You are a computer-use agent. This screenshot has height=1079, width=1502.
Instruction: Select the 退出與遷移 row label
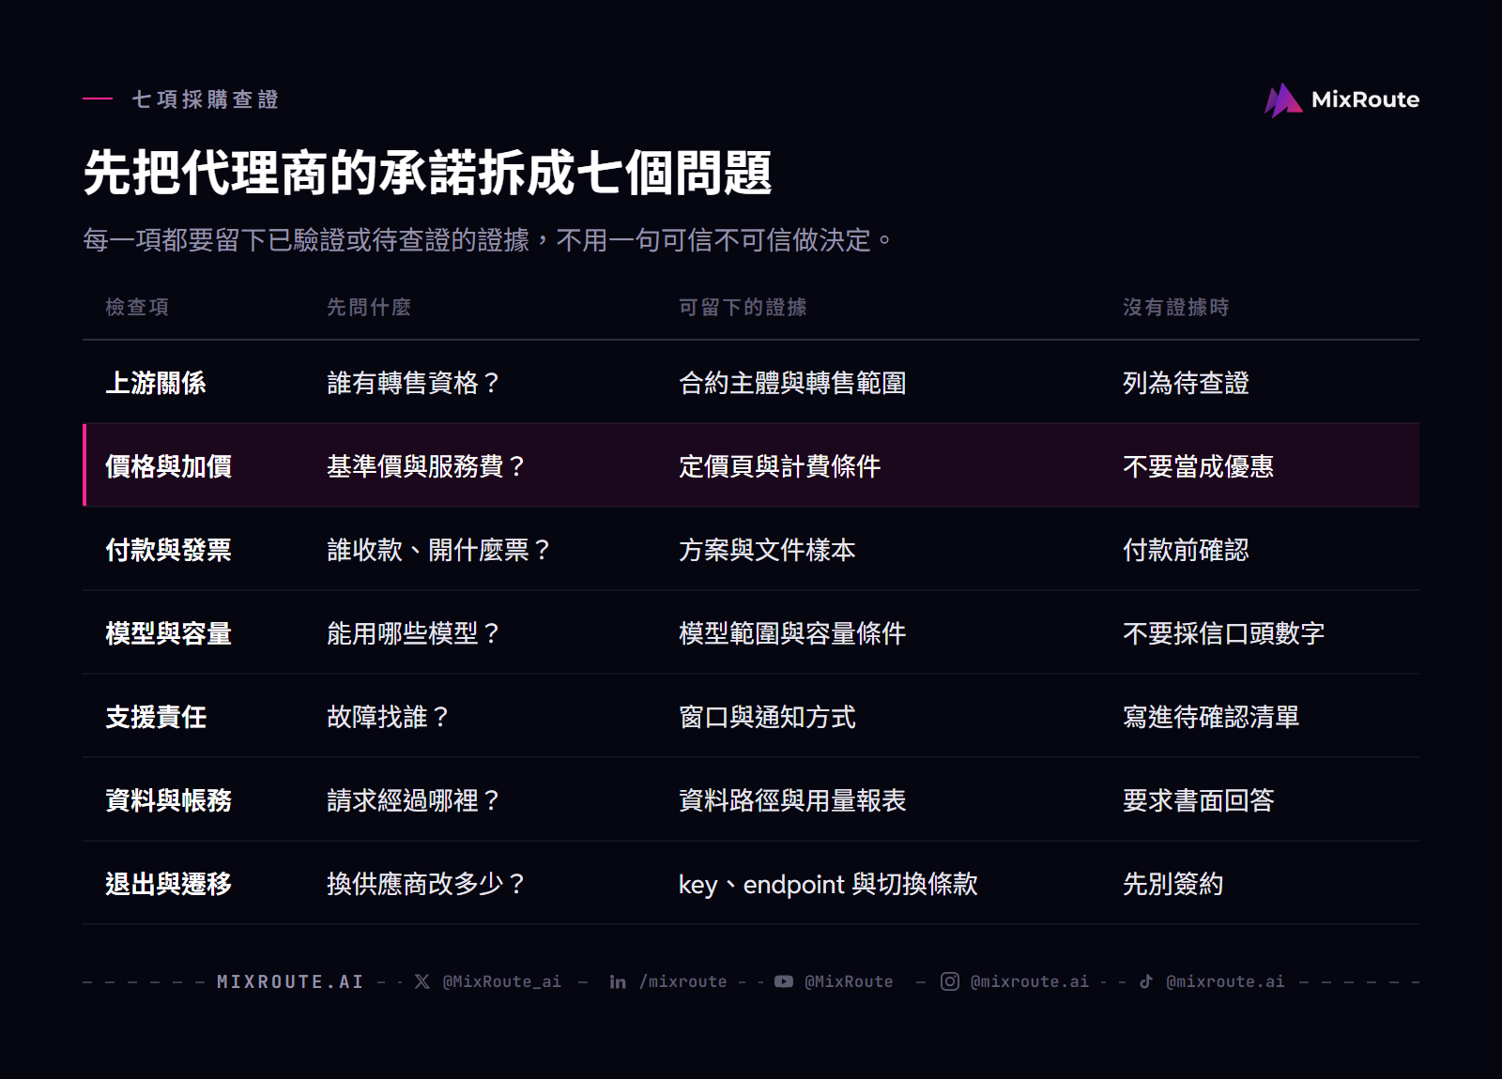pyautogui.click(x=169, y=884)
